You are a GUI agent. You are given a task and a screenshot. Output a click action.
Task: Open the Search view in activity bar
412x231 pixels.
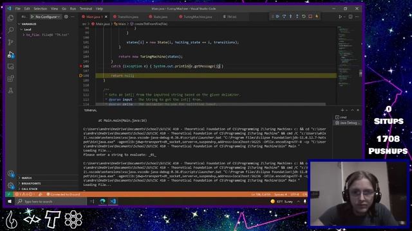click(10, 30)
